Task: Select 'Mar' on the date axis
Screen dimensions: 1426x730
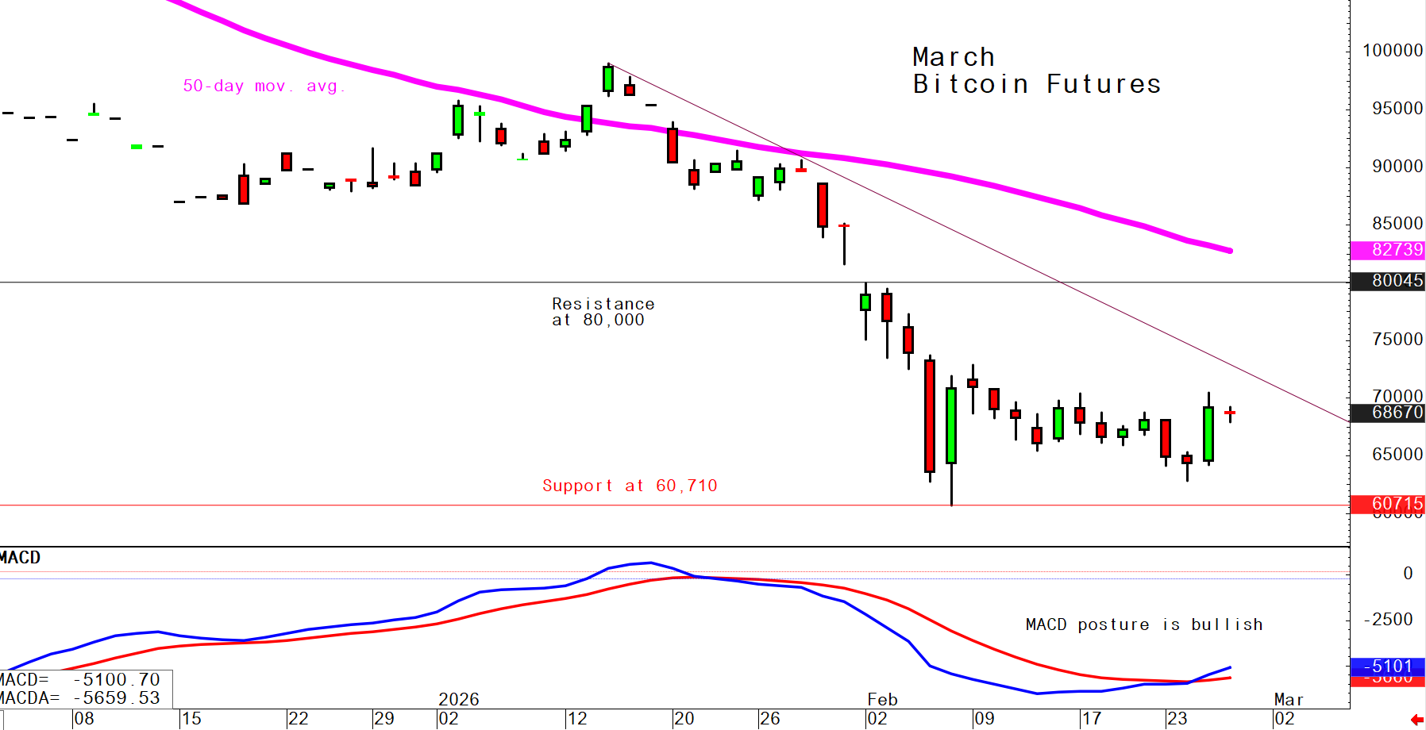Action: tap(1289, 700)
